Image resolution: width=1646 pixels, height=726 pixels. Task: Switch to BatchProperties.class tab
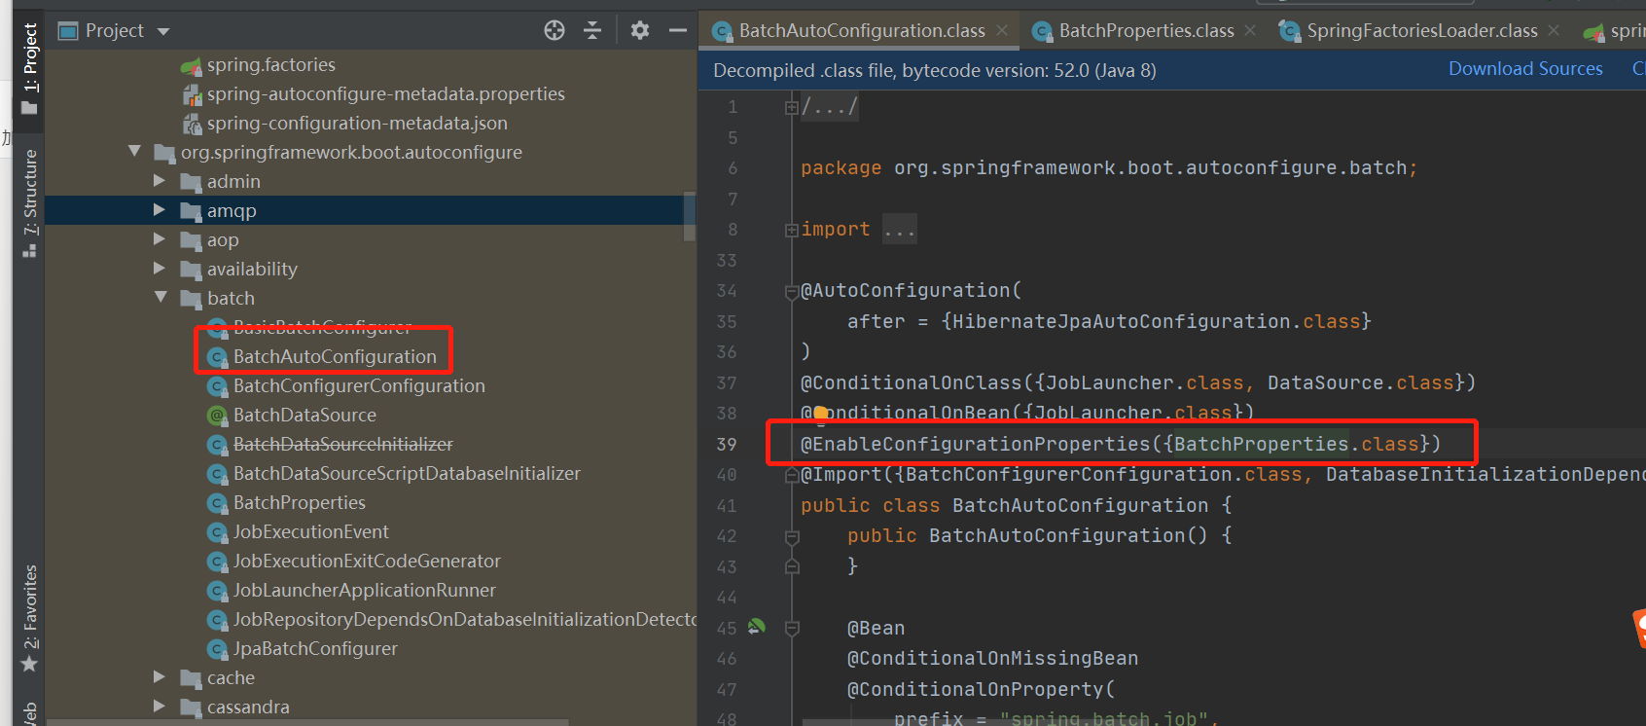click(1146, 30)
